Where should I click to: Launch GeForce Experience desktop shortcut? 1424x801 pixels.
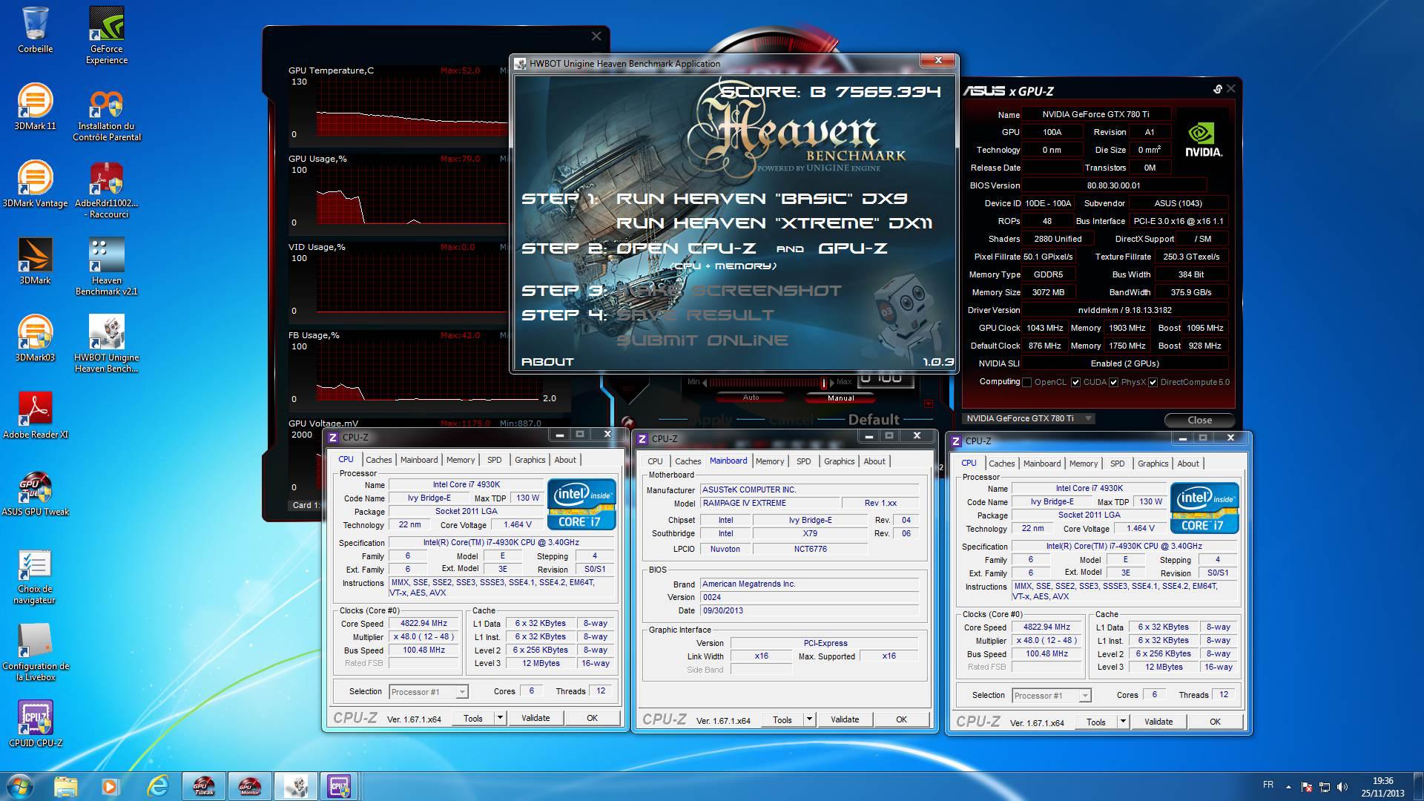106,35
